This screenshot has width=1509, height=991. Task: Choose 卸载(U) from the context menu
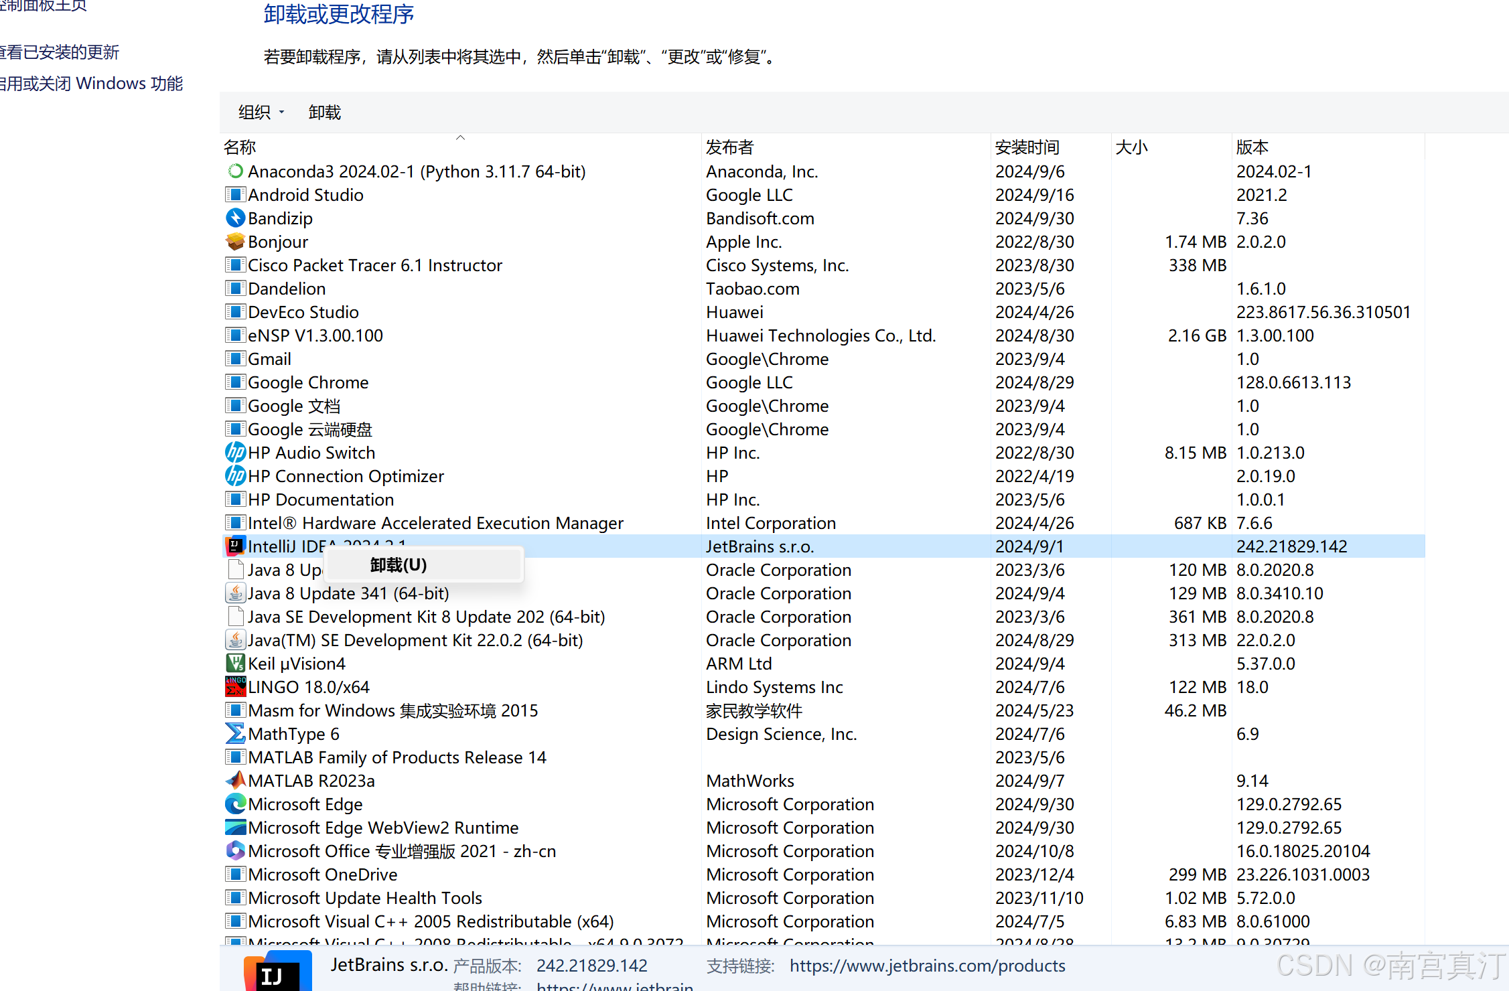coord(399,565)
